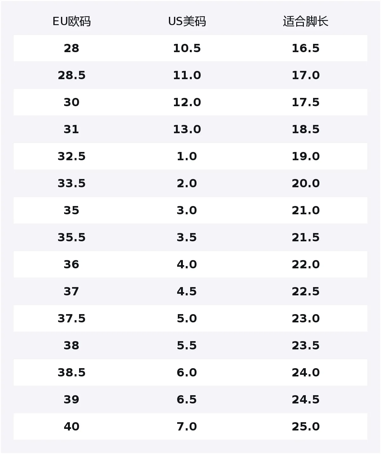Click US size 5.5 cell

187,346
